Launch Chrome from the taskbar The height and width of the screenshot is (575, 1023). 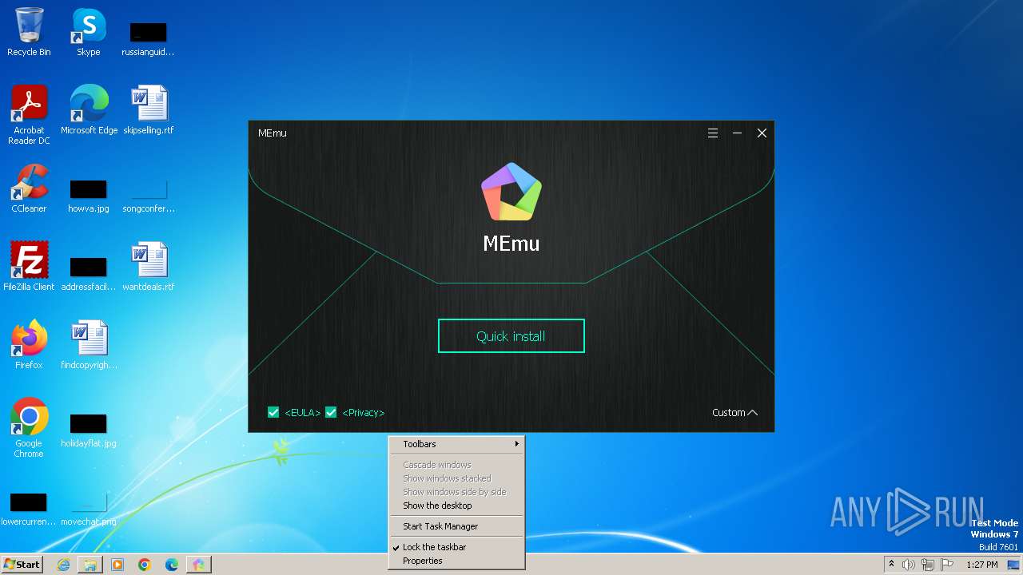click(145, 565)
